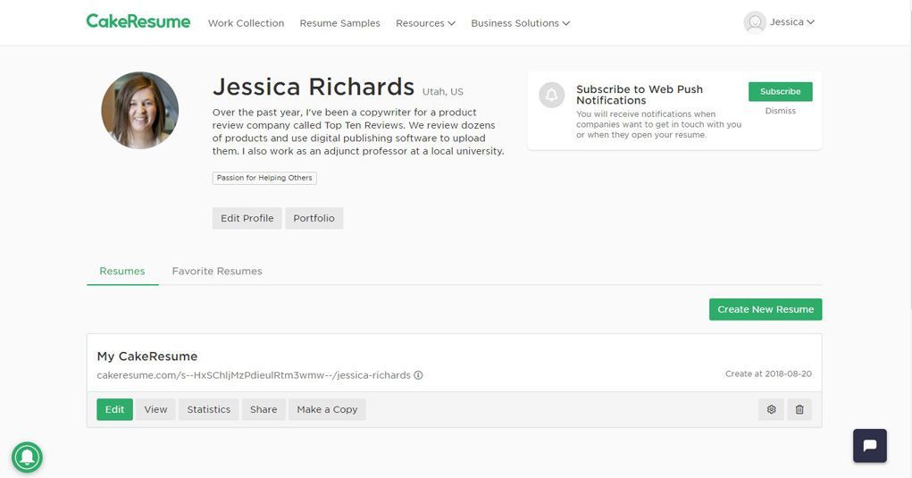Click the user avatar in header
This screenshot has width=912, height=478.
[x=755, y=22]
